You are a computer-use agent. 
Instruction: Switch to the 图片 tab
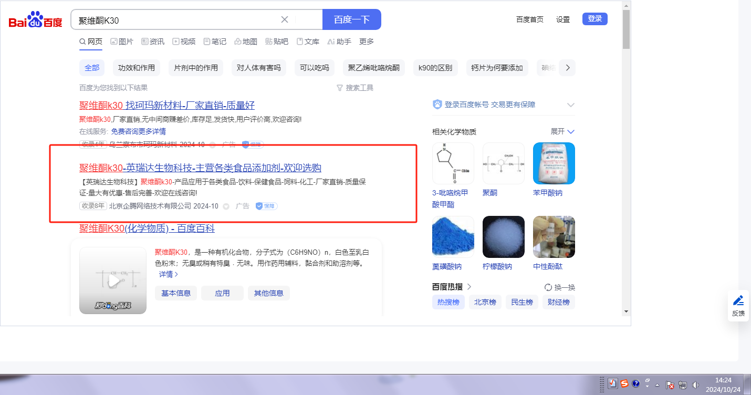click(122, 41)
